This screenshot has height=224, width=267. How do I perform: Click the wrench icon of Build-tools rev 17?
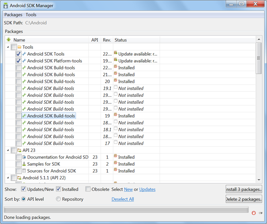24,143
